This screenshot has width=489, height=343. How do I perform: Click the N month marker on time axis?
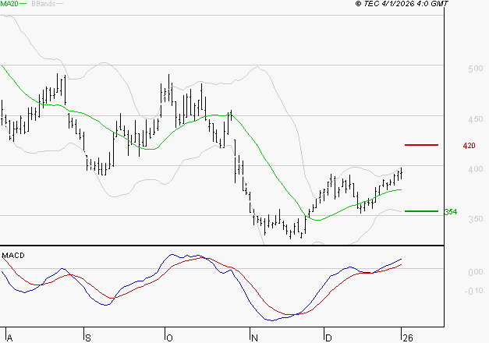[x=254, y=338]
